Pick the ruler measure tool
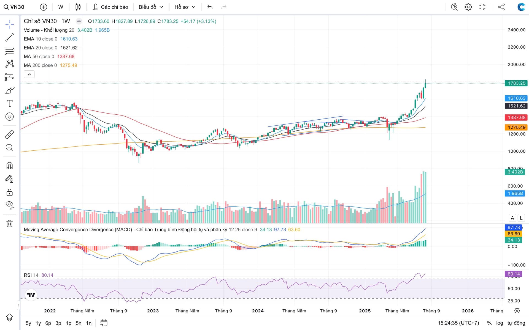Screen dimensions: 529x330 (x=9, y=134)
